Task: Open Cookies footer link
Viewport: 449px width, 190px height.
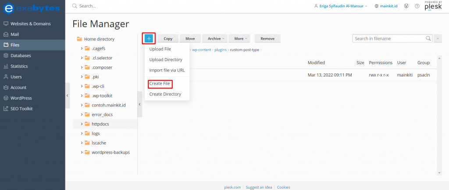Action: click(284, 187)
